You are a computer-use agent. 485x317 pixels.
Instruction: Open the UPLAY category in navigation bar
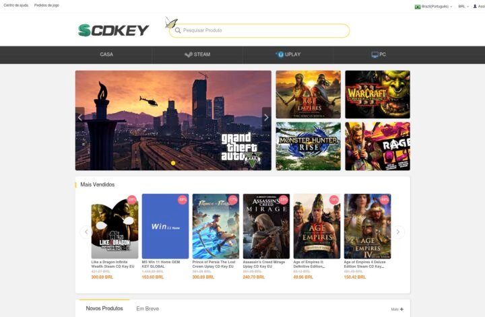[x=288, y=55]
